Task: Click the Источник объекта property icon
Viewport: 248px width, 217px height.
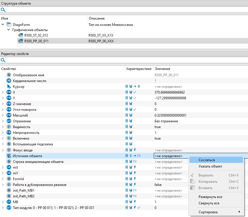Action: pyautogui.click(x=9, y=156)
